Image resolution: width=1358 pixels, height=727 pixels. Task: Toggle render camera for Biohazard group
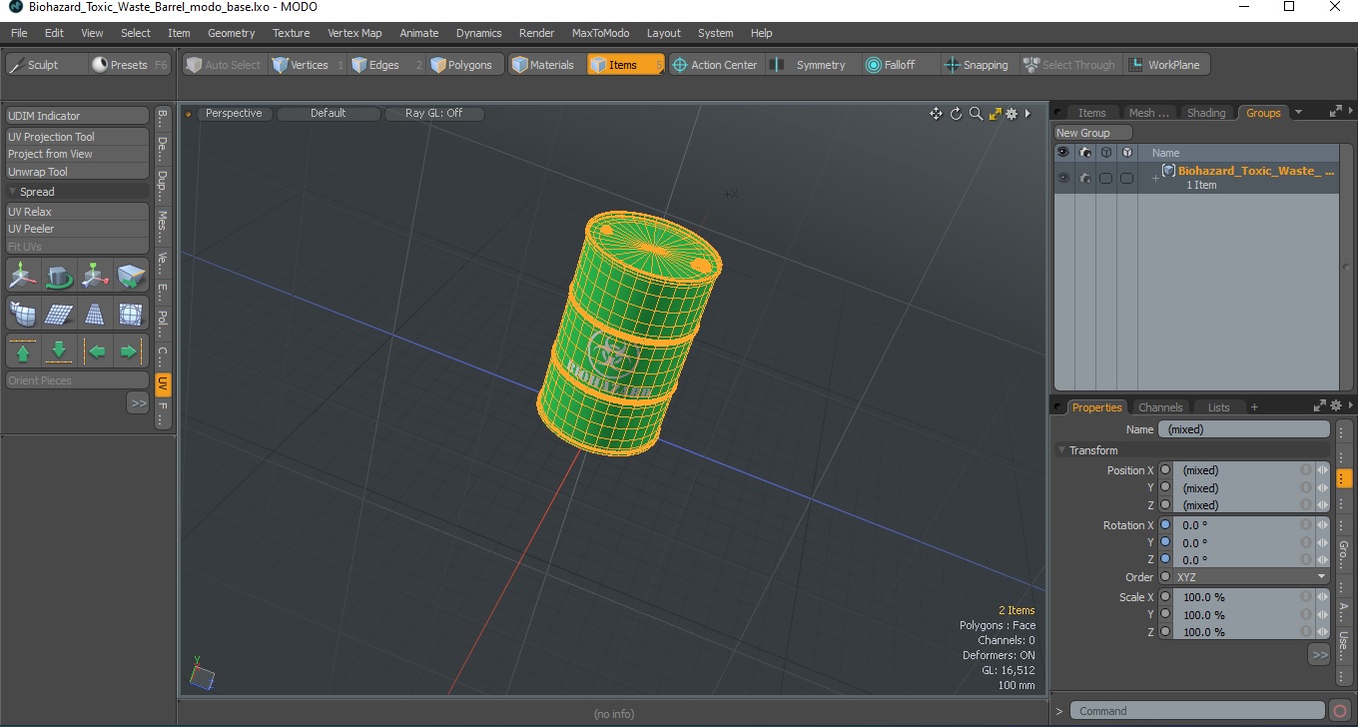(x=1084, y=178)
